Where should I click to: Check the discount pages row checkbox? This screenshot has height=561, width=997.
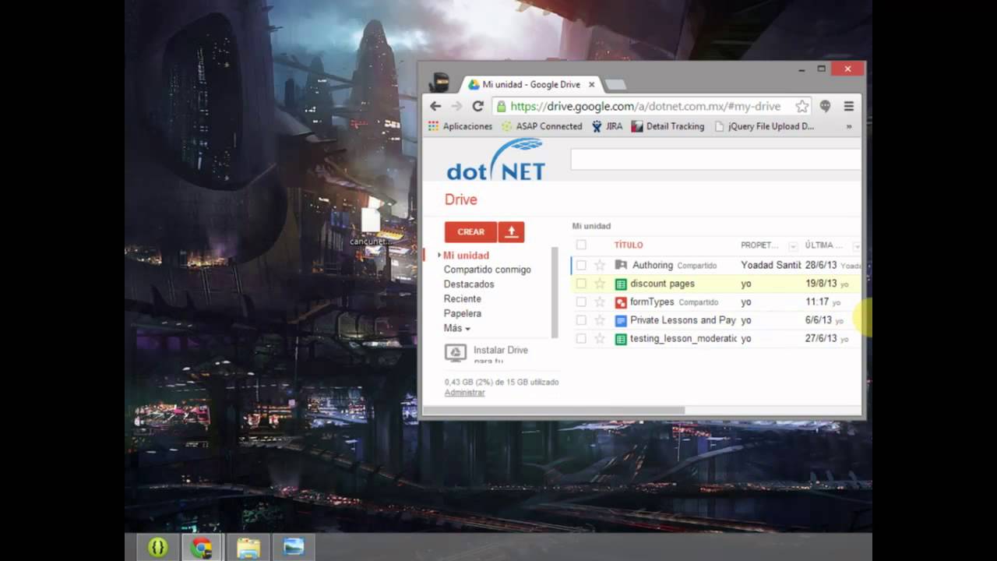point(581,284)
